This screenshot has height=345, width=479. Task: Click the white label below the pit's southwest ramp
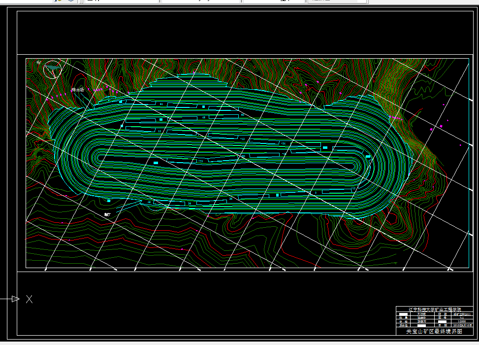coord(107,215)
